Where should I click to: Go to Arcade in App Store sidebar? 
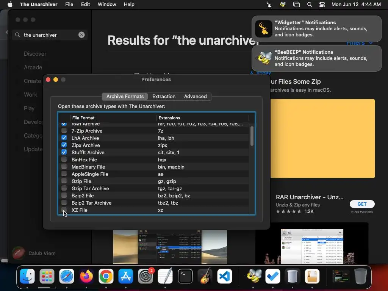(33, 67)
